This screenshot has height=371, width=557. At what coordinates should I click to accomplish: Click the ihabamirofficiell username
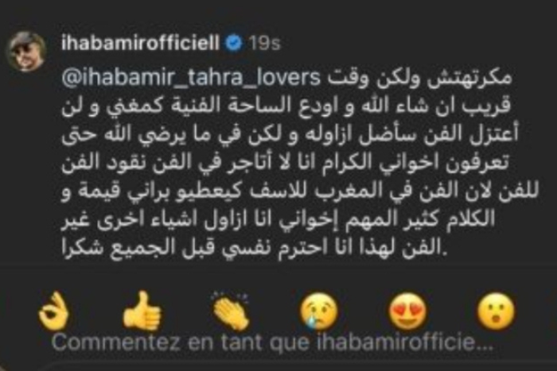coord(141,44)
